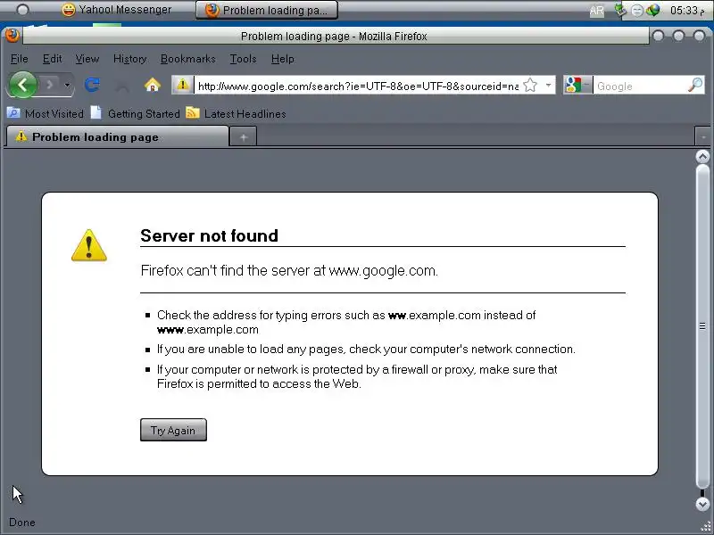Click the Yahoo Messenger smiley taskbar icon
This screenshot has height=535, width=714.
tap(69, 10)
